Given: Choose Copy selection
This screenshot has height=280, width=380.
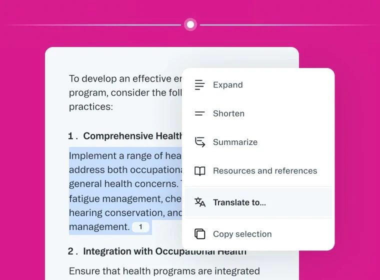Looking at the screenshot, I should pos(258,234).
